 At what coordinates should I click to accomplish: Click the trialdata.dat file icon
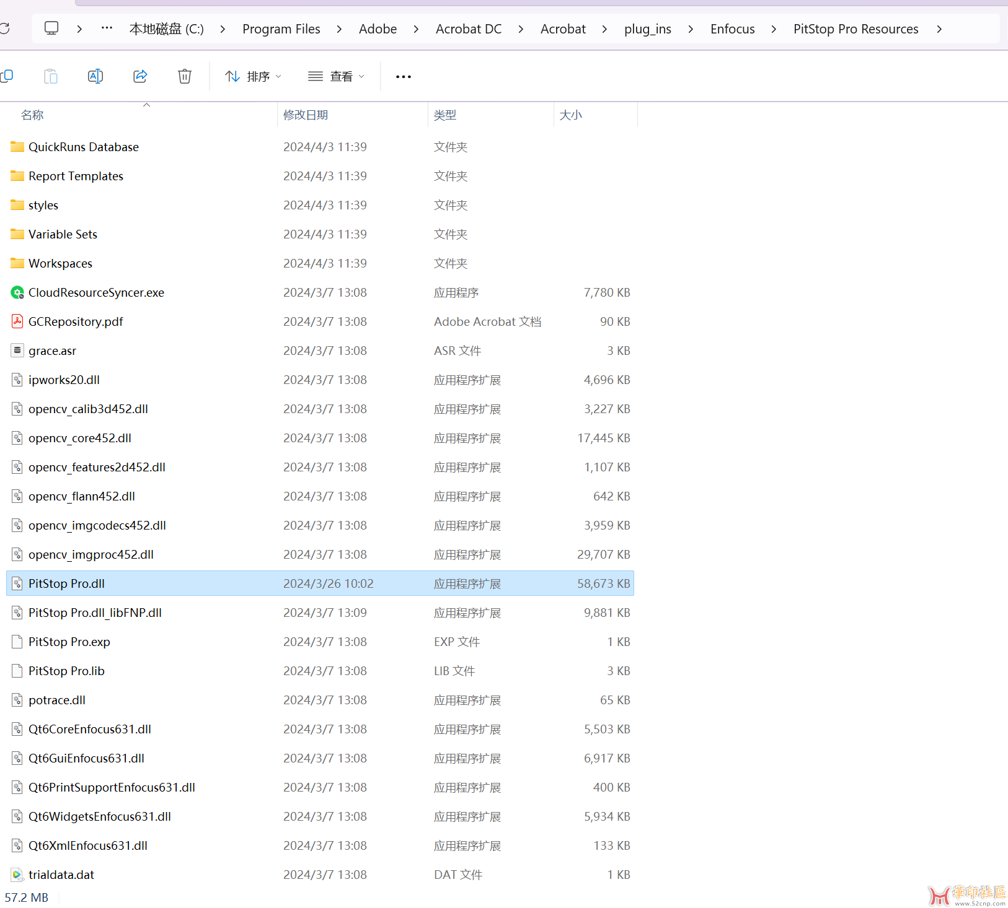17,875
